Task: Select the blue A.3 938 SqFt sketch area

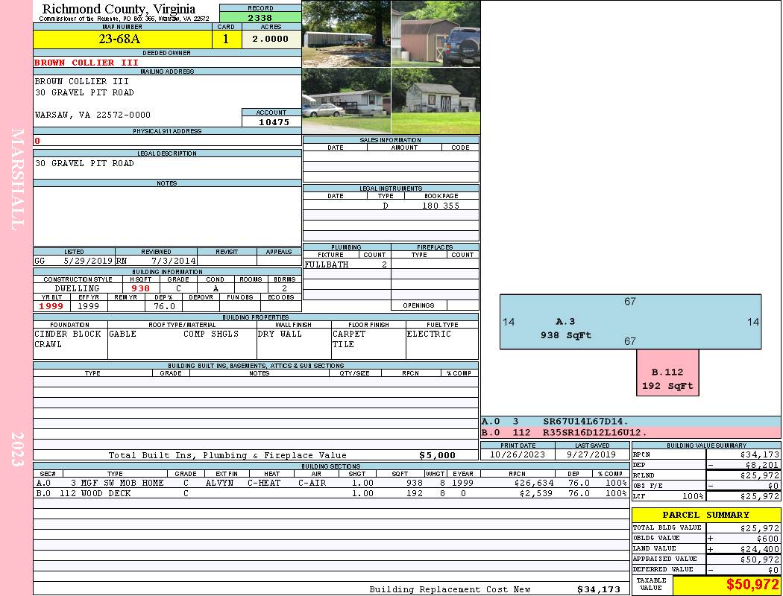Action: (630, 322)
